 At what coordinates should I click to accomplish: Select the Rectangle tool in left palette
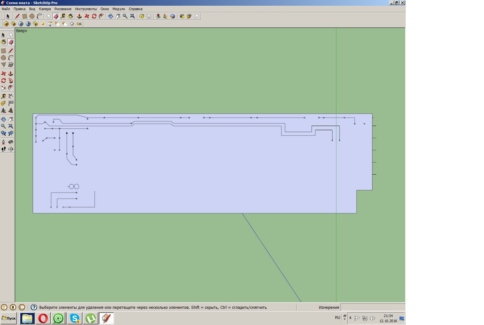click(3, 51)
